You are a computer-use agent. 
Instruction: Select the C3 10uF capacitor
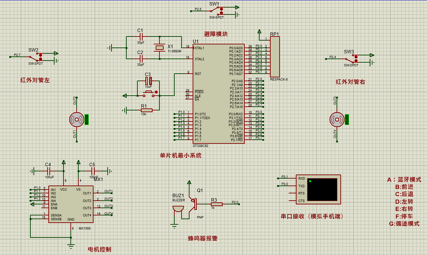point(148,81)
